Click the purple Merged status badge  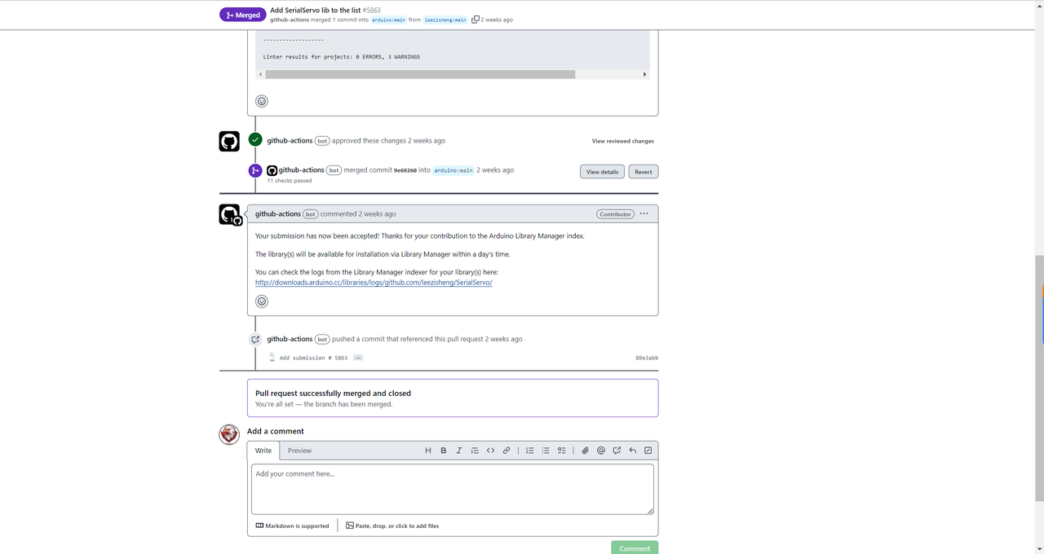(243, 15)
